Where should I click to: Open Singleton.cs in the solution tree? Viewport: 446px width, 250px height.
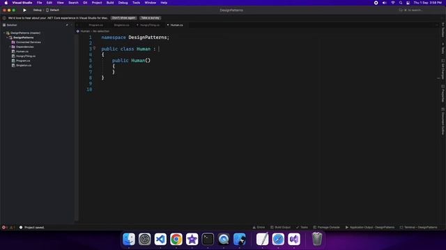click(x=24, y=65)
